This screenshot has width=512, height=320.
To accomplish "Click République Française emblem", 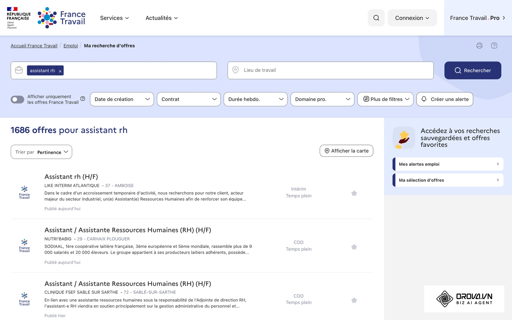I will point(19,18).
